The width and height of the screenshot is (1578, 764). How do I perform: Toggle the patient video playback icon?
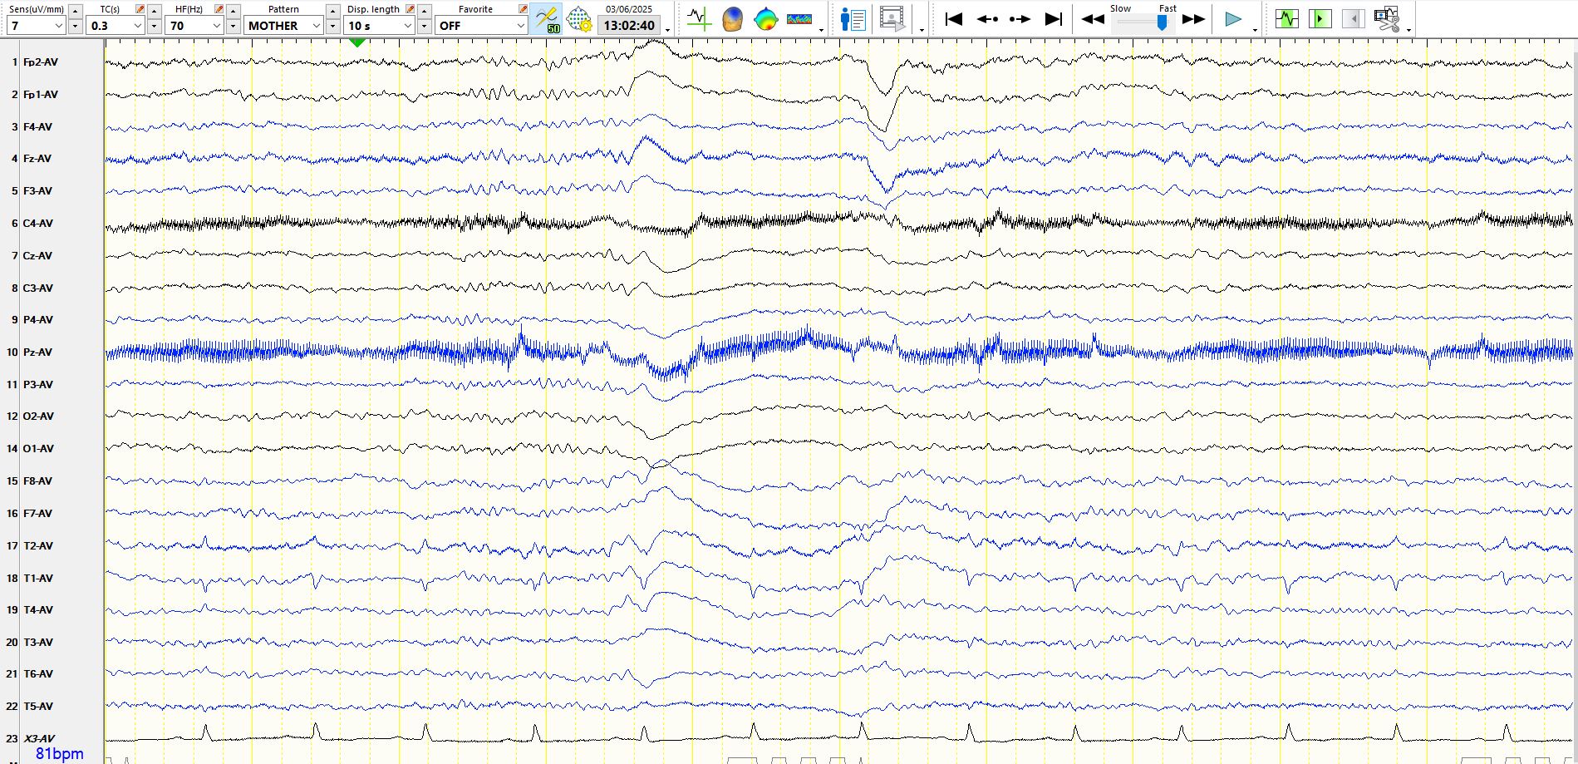pos(892,19)
